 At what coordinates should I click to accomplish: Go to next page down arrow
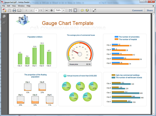[31, 10]
